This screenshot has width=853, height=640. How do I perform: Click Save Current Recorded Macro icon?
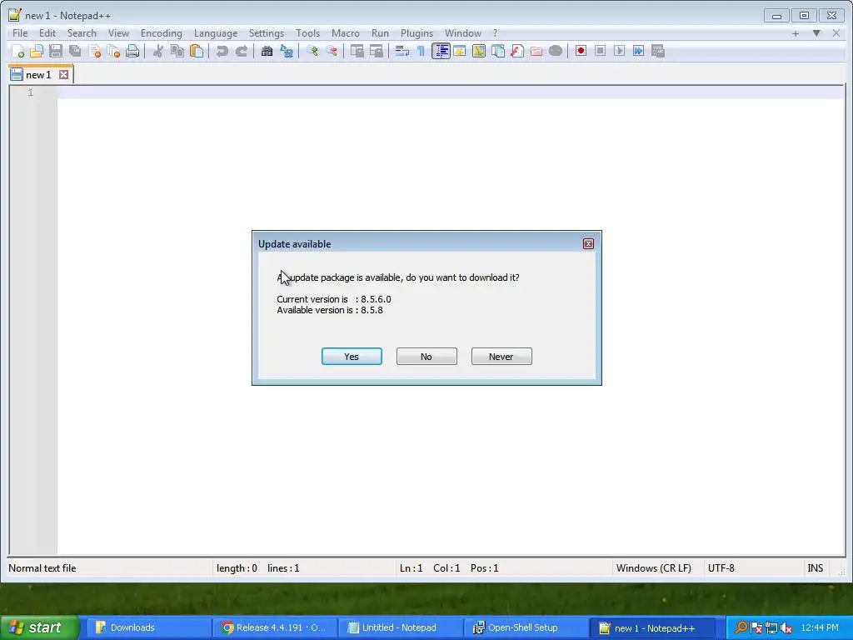(x=658, y=51)
